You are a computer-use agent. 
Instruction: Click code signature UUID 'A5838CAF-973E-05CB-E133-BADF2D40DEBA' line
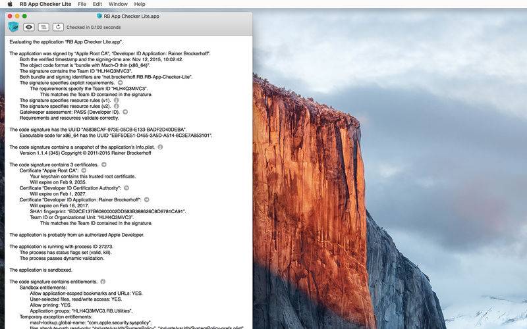[x=98, y=130]
